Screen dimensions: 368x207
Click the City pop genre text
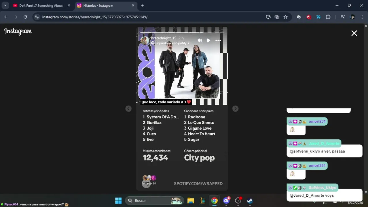click(199, 158)
